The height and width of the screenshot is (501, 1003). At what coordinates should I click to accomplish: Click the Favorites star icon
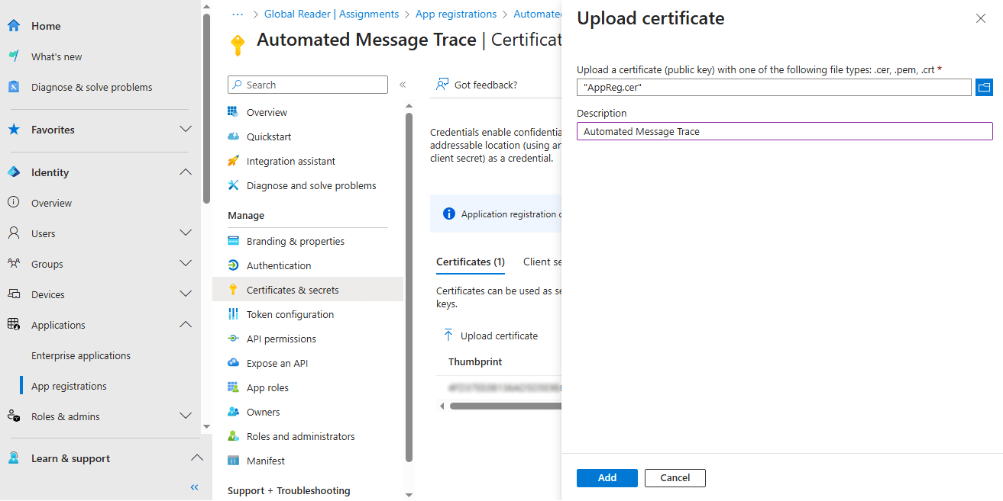14,130
